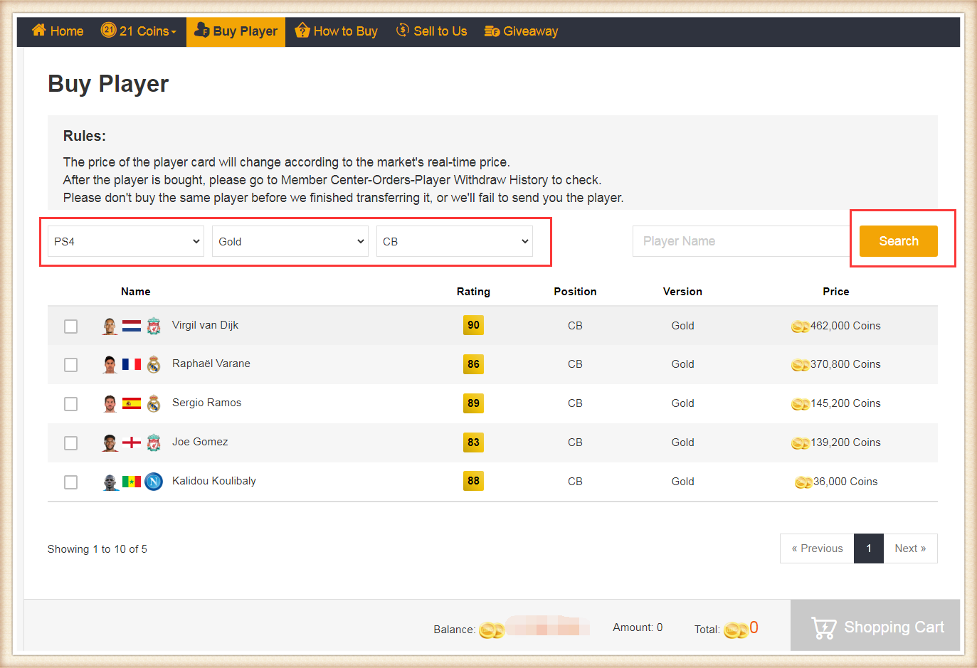Click the Position column header
The height and width of the screenshot is (668, 977).
(575, 292)
